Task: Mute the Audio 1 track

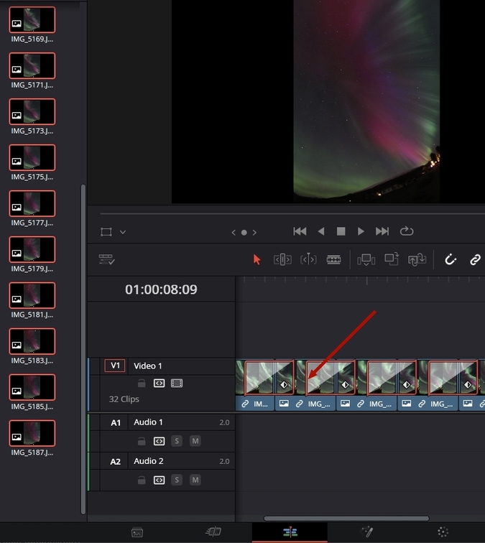Action: [x=195, y=441]
